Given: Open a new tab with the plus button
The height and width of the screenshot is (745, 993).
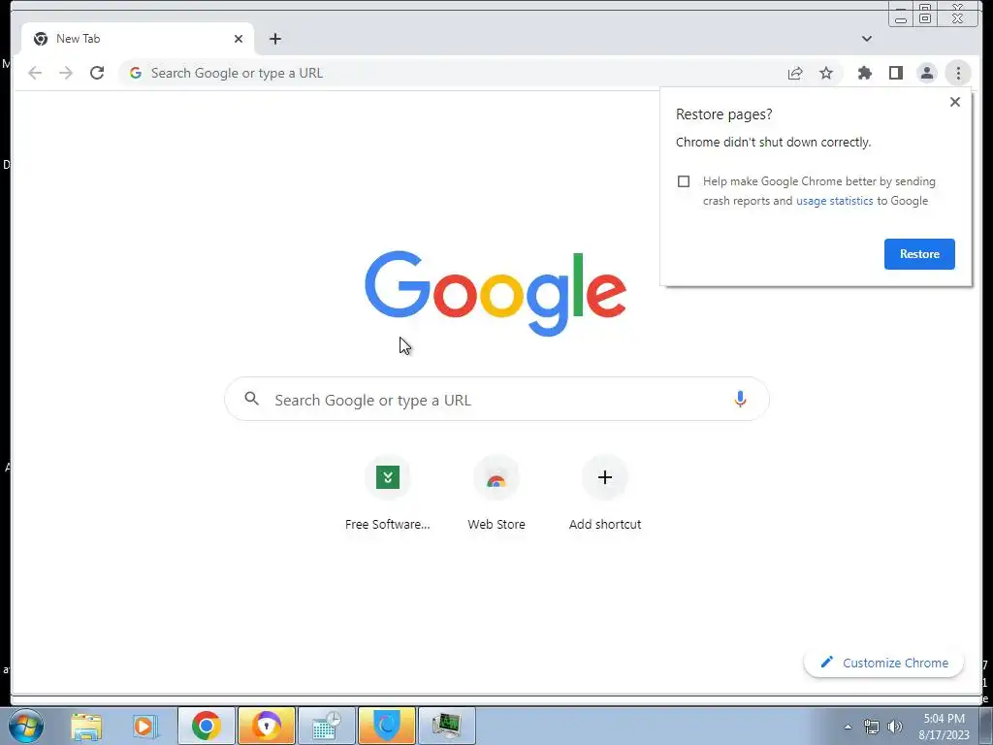Looking at the screenshot, I should [274, 39].
